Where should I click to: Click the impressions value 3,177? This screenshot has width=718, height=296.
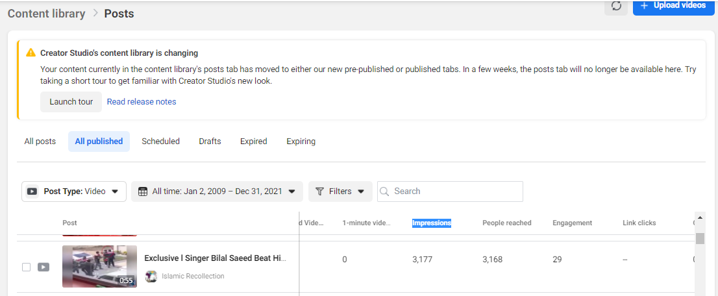[422, 260]
